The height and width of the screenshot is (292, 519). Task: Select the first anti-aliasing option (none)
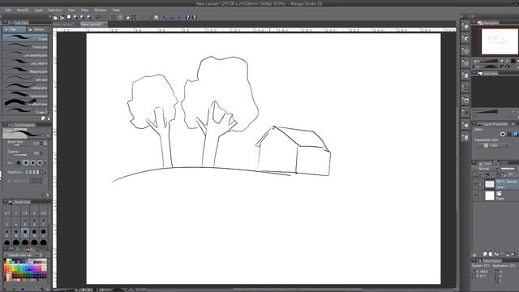[19, 162]
